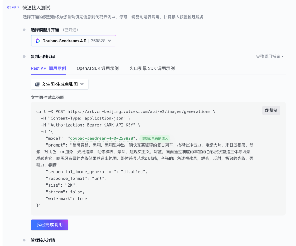Screen dimensions: 296x246
Task: Open the Doubao-Seedream-4.0 model dropdown
Action: 73,41
